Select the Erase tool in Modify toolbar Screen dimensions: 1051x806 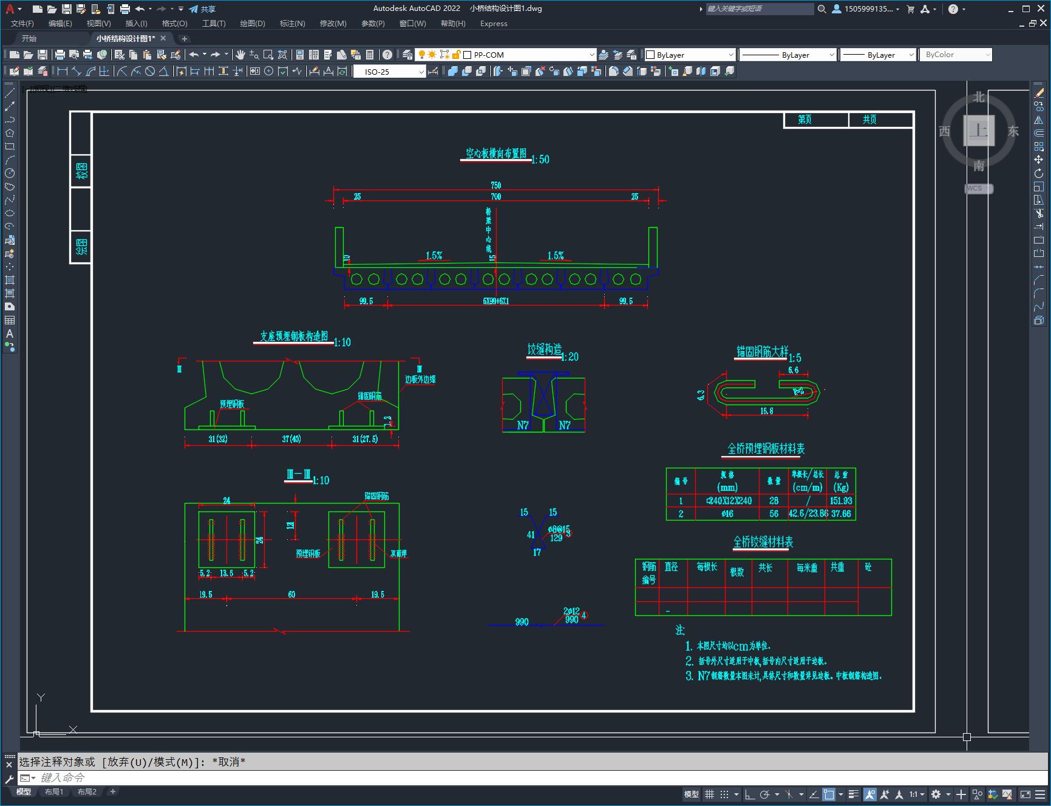1039,93
